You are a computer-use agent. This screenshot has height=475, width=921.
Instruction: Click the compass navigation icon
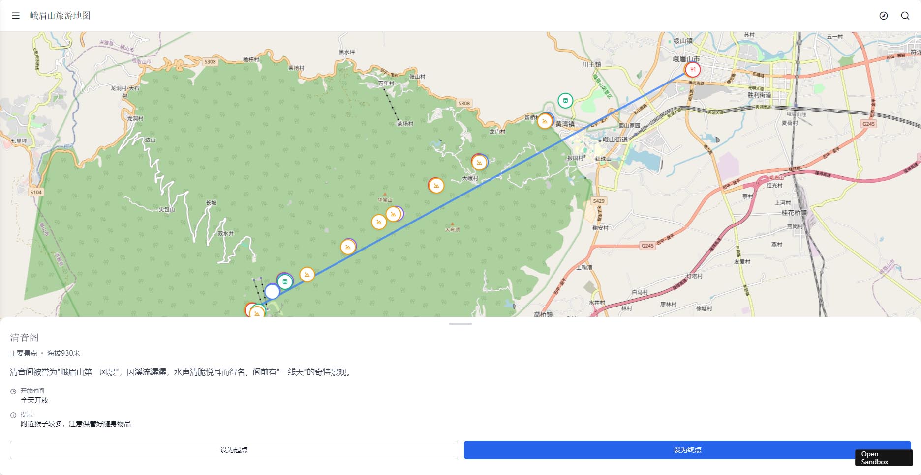884,16
